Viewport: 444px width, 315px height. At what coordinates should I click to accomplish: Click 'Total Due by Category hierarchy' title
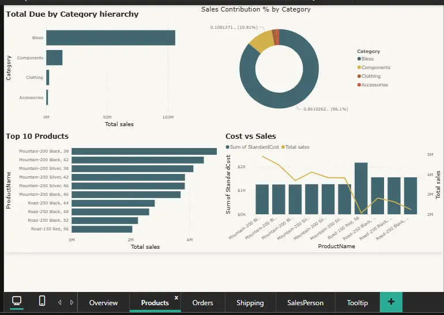(72, 14)
